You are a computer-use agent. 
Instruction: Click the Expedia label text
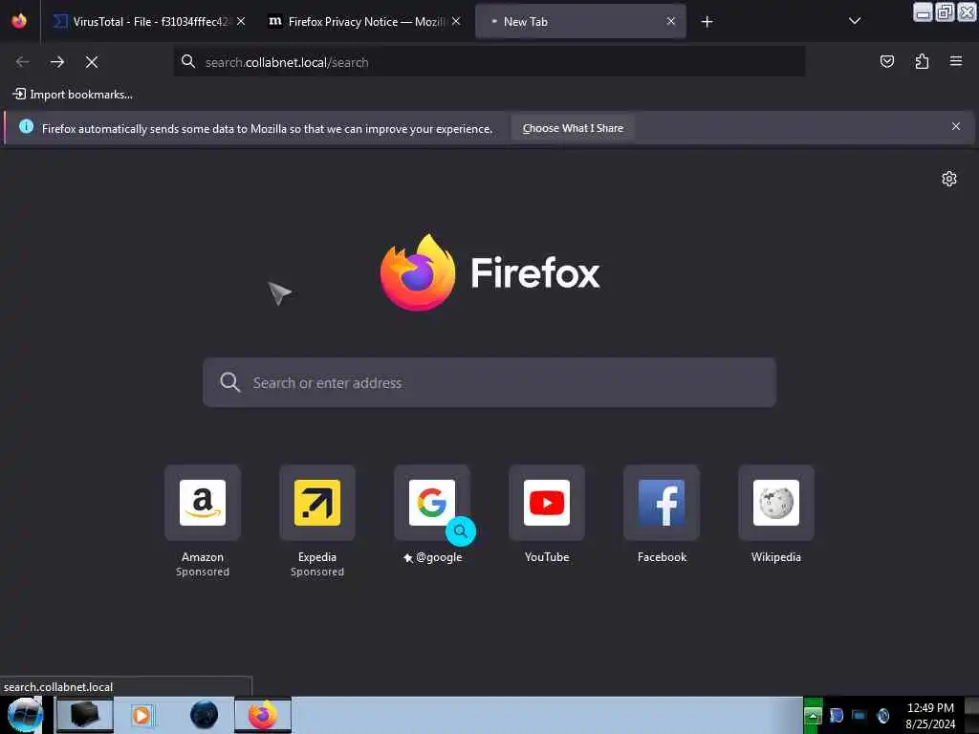(317, 557)
